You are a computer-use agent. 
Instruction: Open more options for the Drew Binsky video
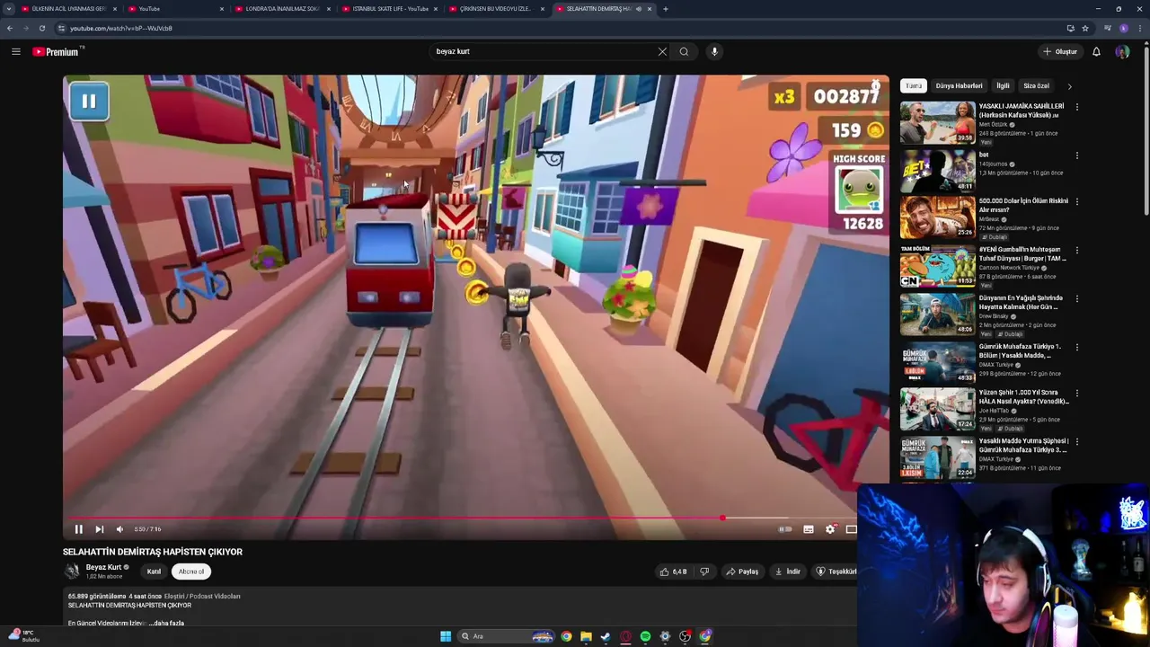coord(1076,298)
